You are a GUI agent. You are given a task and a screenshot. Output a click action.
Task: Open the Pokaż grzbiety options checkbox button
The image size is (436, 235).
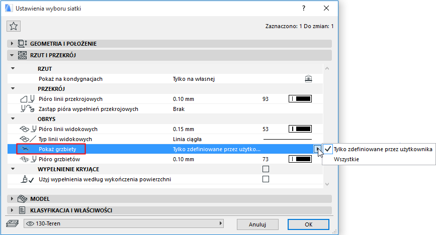click(x=316, y=149)
